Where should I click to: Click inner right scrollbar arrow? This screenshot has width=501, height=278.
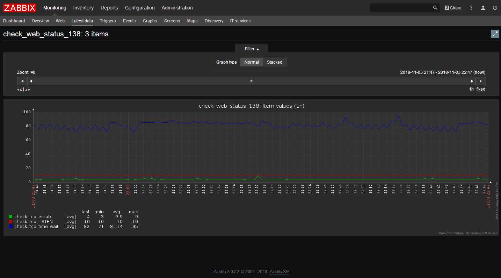coord(472,81)
